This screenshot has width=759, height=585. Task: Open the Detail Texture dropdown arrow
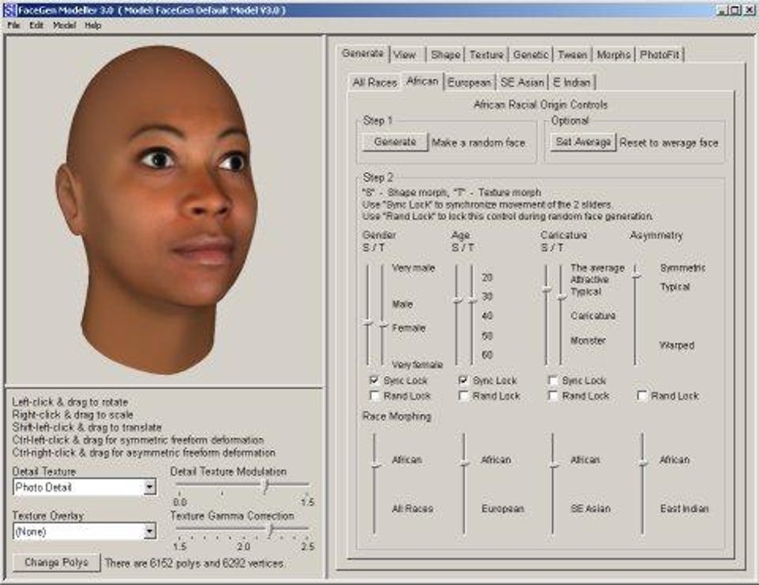[150, 487]
